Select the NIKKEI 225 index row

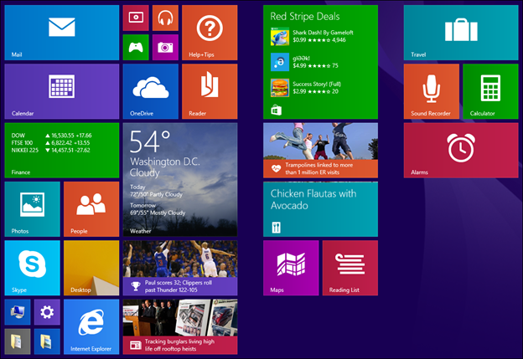click(x=50, y=150)
